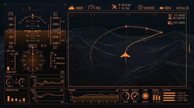
Task: Click the VSI label
Action: coord(52,53)
